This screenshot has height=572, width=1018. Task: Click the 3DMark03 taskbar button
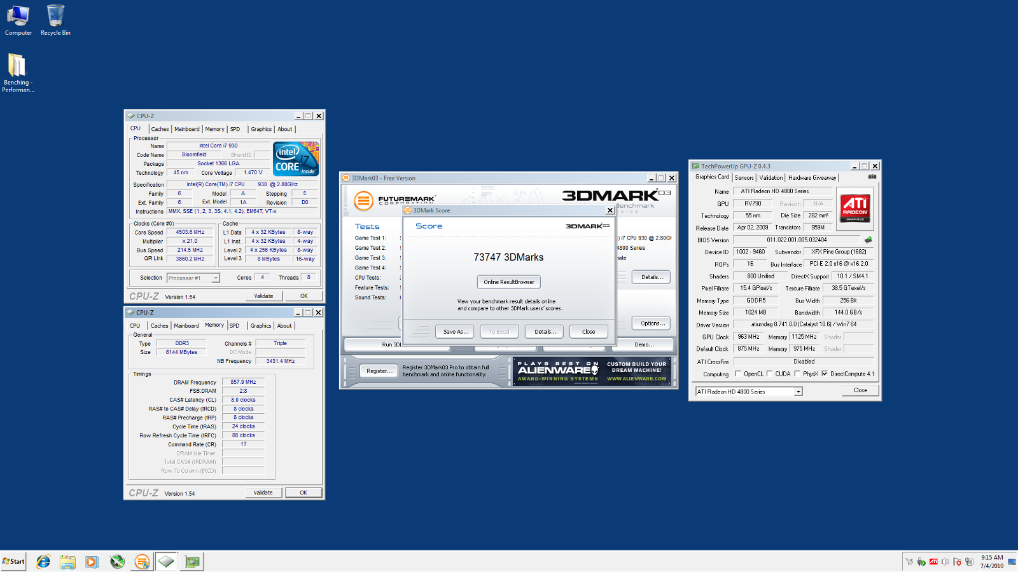coord(142,561)
